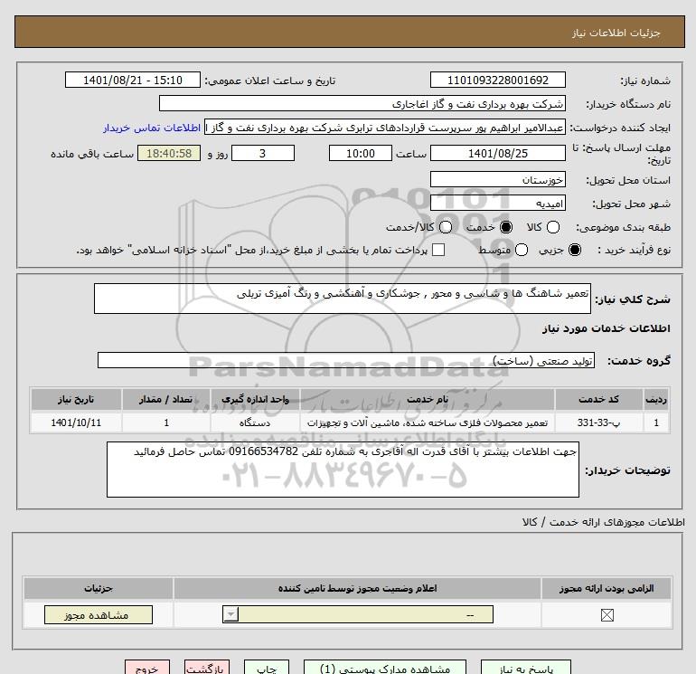Image resolution: width=696 pixels, height=674 pixels.
Task: Click the پاسخ به نیاز button
Action: [x=526, y=668]
